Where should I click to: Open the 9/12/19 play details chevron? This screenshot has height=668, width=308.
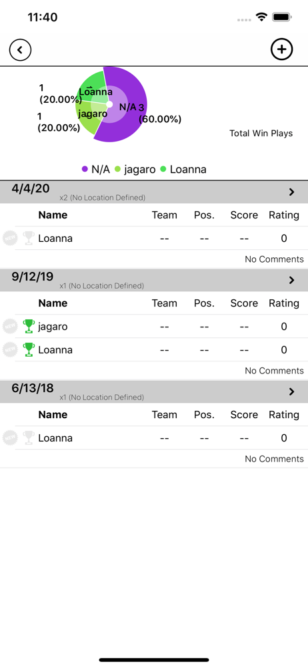pos(292,281)
